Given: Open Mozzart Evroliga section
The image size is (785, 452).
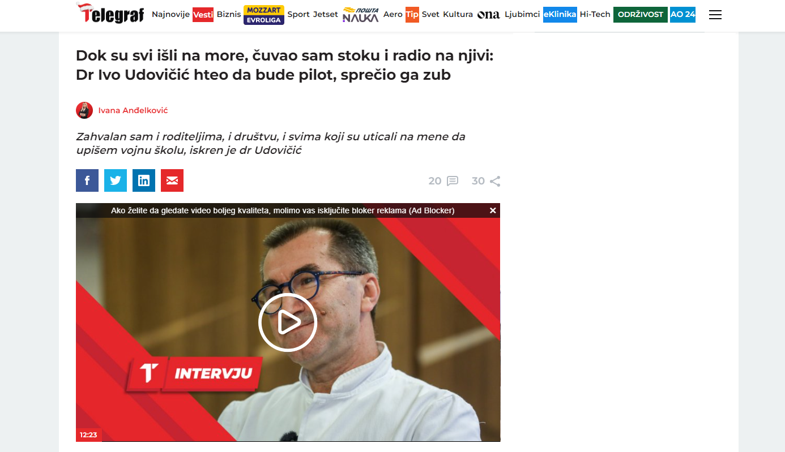Looking at the screenshot, I should coord(264,15).
